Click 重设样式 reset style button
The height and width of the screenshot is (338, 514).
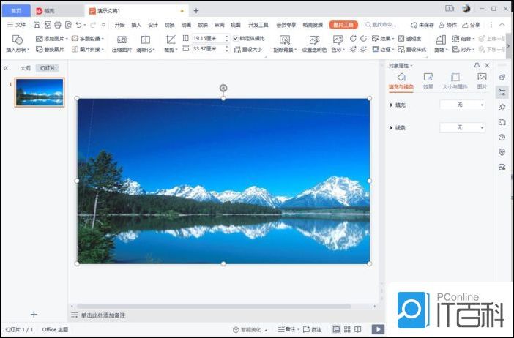(x=411, y=49)
